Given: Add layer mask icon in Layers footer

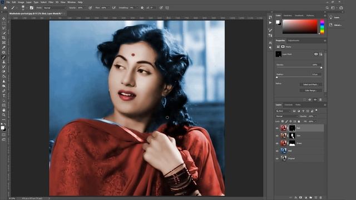Looking at the screenshot, I should pos(300,198).
